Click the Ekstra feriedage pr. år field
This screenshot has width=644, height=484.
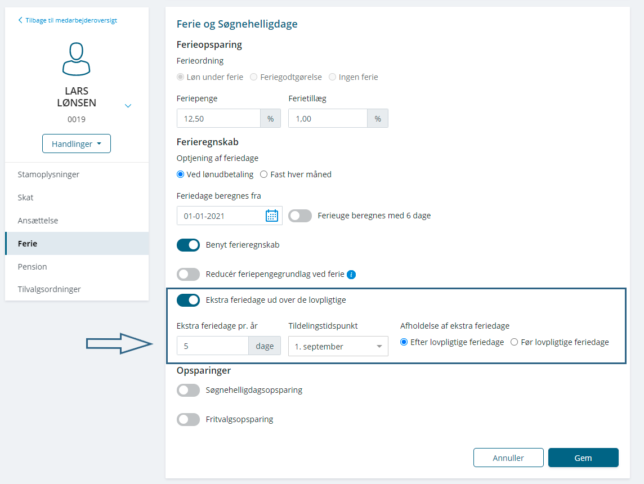point(213,347)
